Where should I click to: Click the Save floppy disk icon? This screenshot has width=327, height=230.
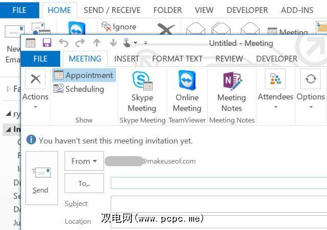point(47,43)
